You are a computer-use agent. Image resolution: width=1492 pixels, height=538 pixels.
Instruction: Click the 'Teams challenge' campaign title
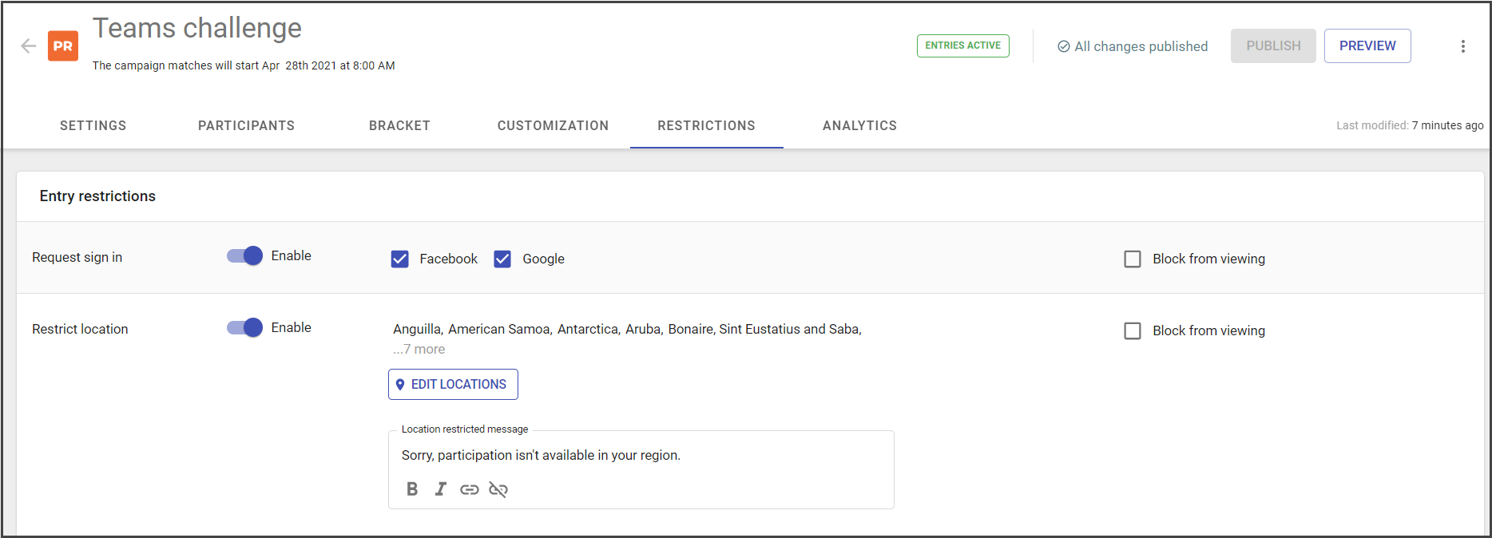197,28
